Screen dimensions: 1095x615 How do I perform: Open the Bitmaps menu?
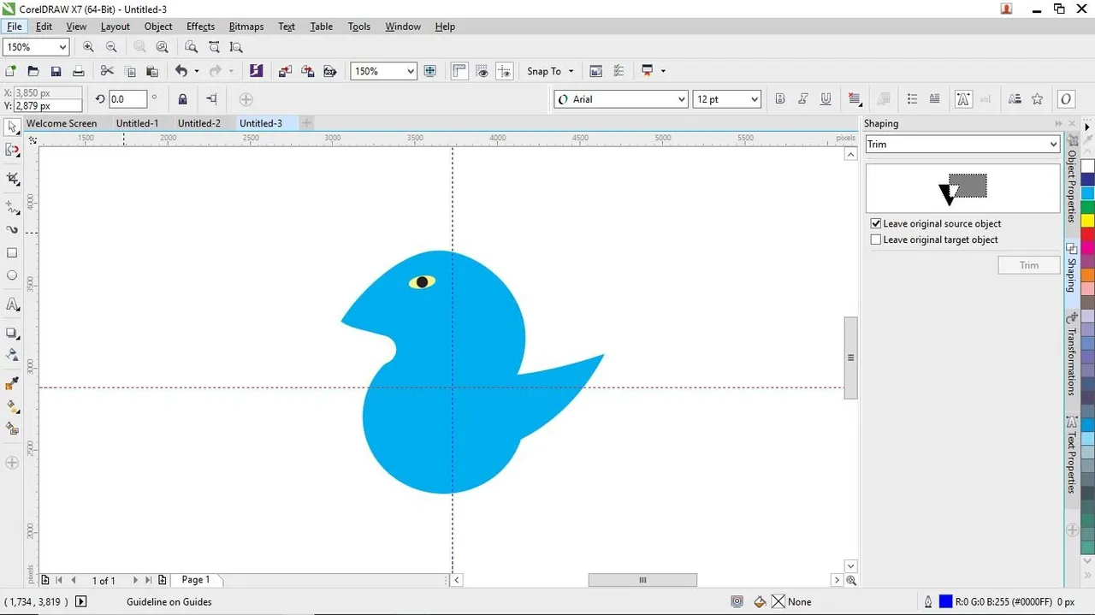[246, 27]
